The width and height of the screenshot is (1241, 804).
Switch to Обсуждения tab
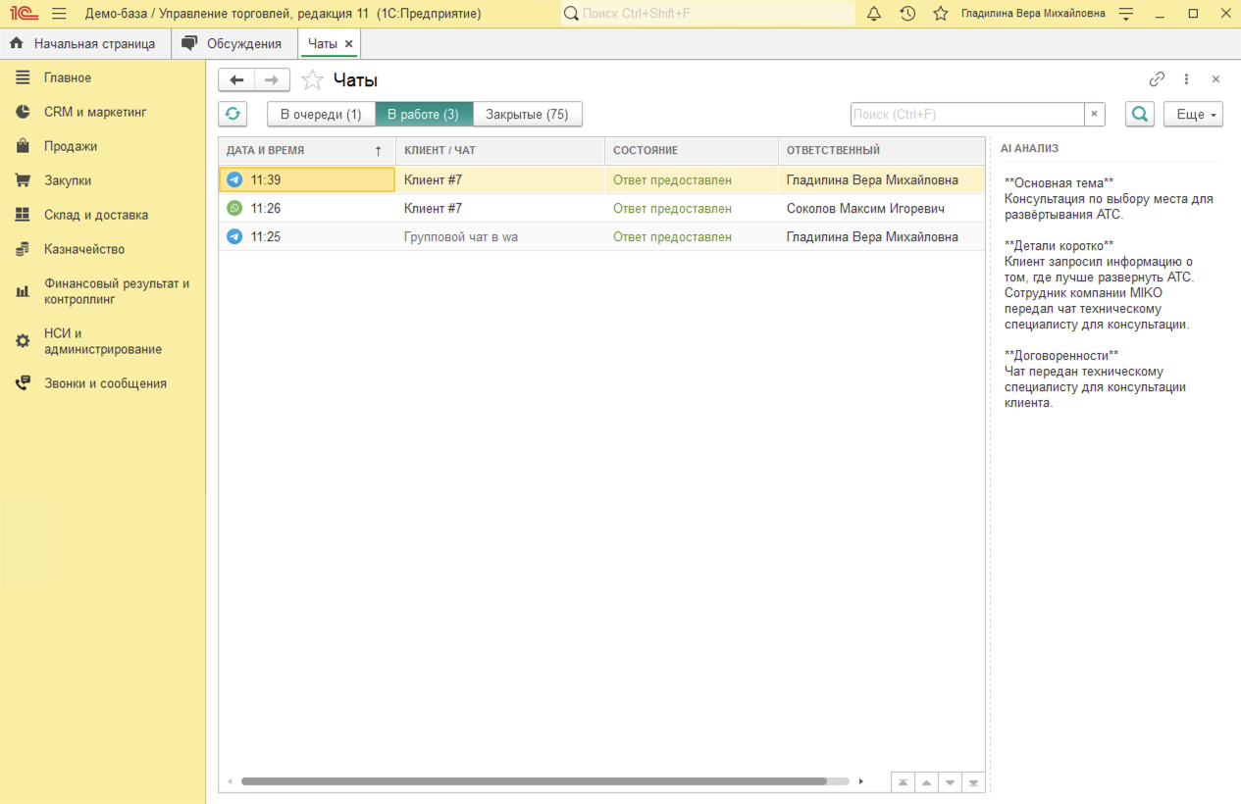tap(243, 43)
